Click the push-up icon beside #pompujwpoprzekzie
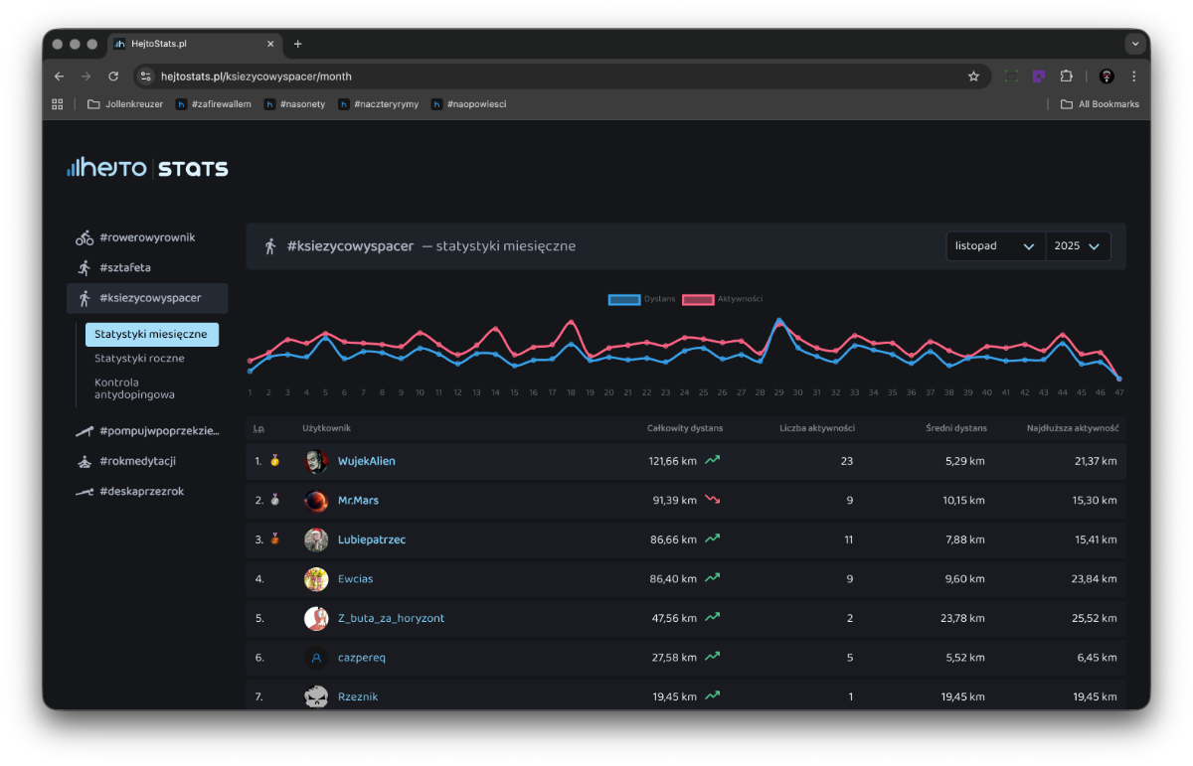The image size is (1193, 766). pos(85,431)
